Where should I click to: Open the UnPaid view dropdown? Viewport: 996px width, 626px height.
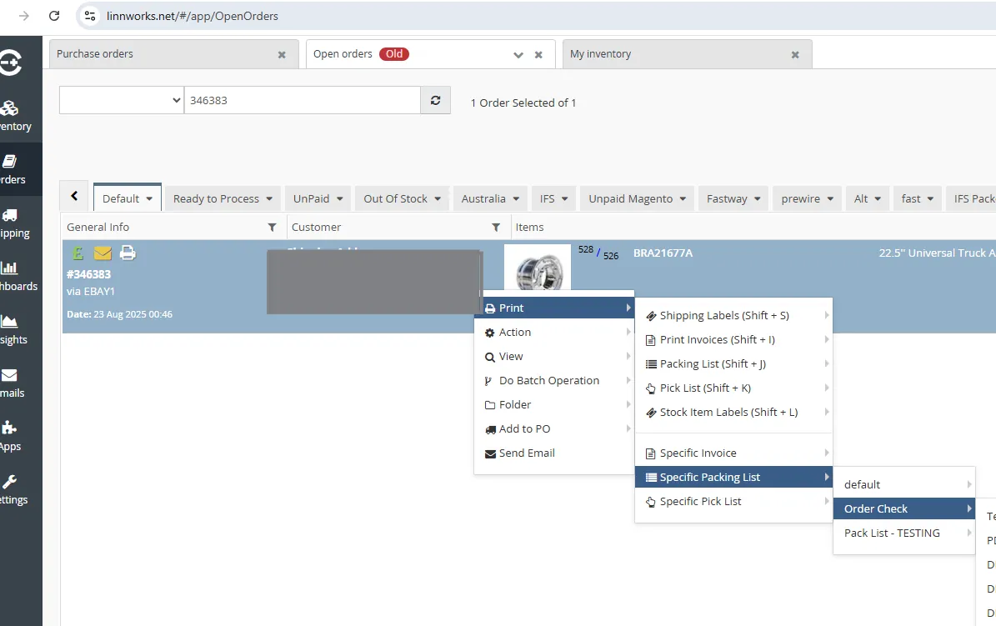[340, 199]
